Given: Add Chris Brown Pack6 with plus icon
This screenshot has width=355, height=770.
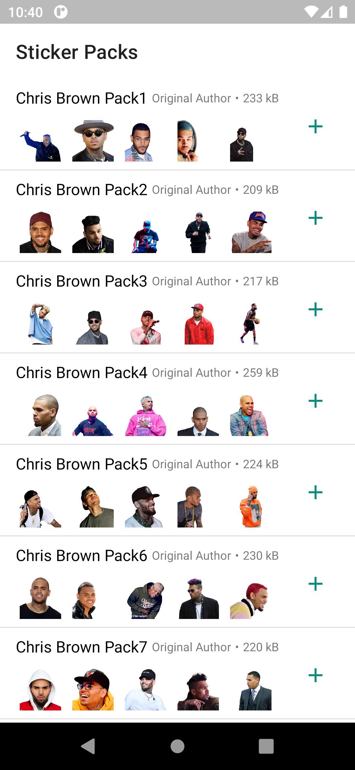Looking at the screenshot, I should 315,584.
